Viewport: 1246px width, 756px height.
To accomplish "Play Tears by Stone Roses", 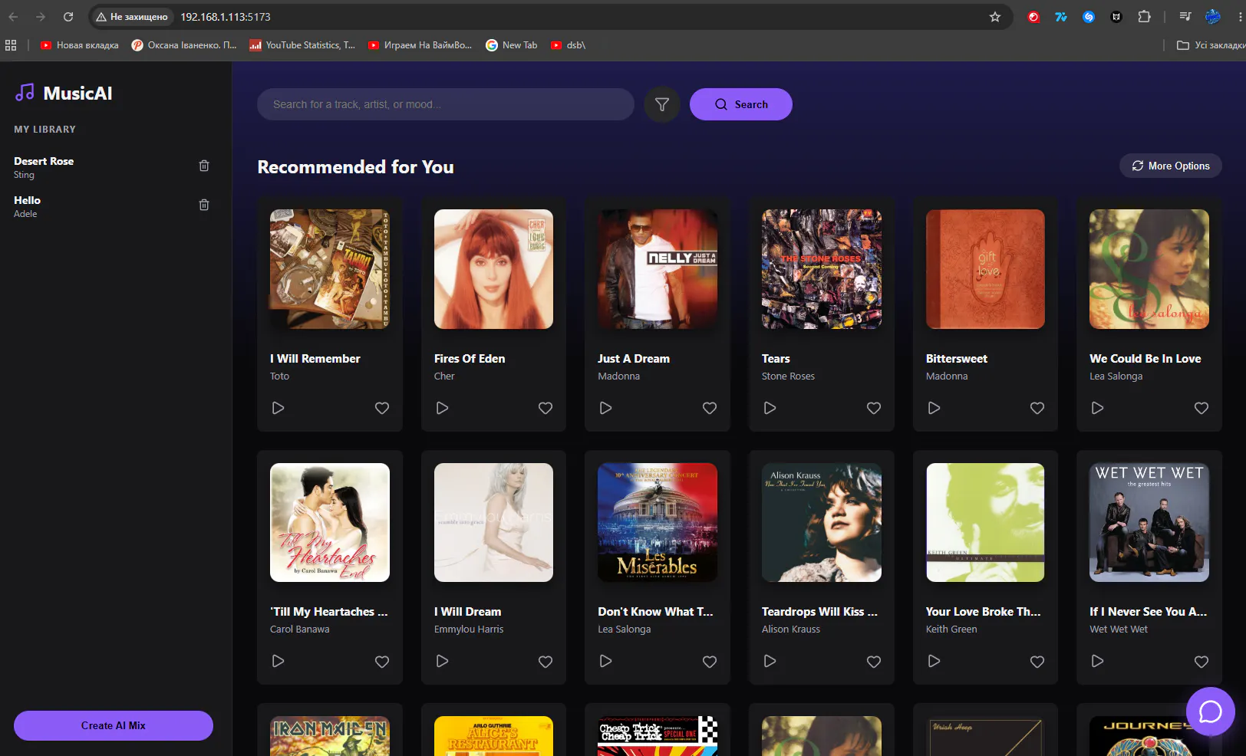I will 770,408.
